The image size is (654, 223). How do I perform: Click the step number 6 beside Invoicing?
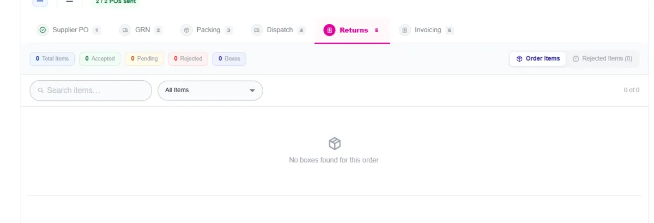tap(450, 31)
